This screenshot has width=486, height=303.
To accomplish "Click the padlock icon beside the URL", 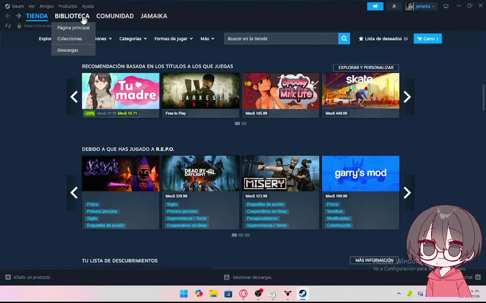I will pyautogui.click(x=19, y=26).
